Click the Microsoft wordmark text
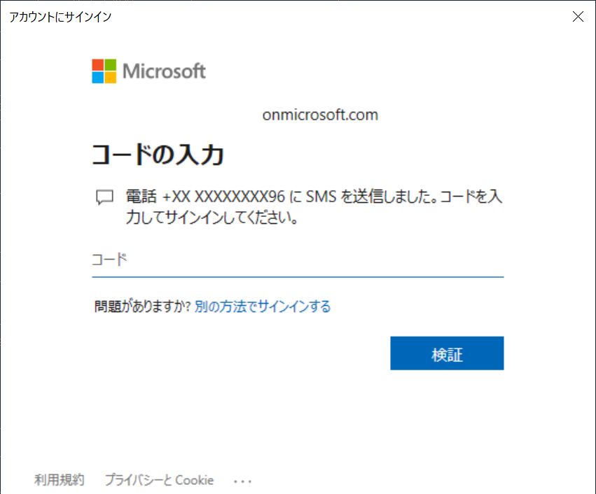This screenshot has width=596, height=494. point(164,71)
